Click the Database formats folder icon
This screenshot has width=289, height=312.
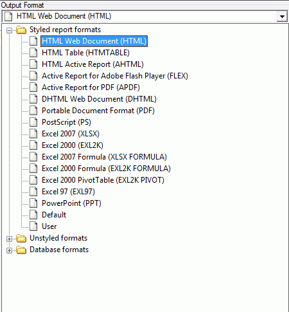pos(21,250)
